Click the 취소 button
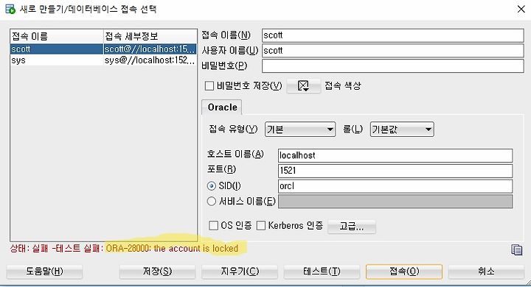 pos(486,272)
